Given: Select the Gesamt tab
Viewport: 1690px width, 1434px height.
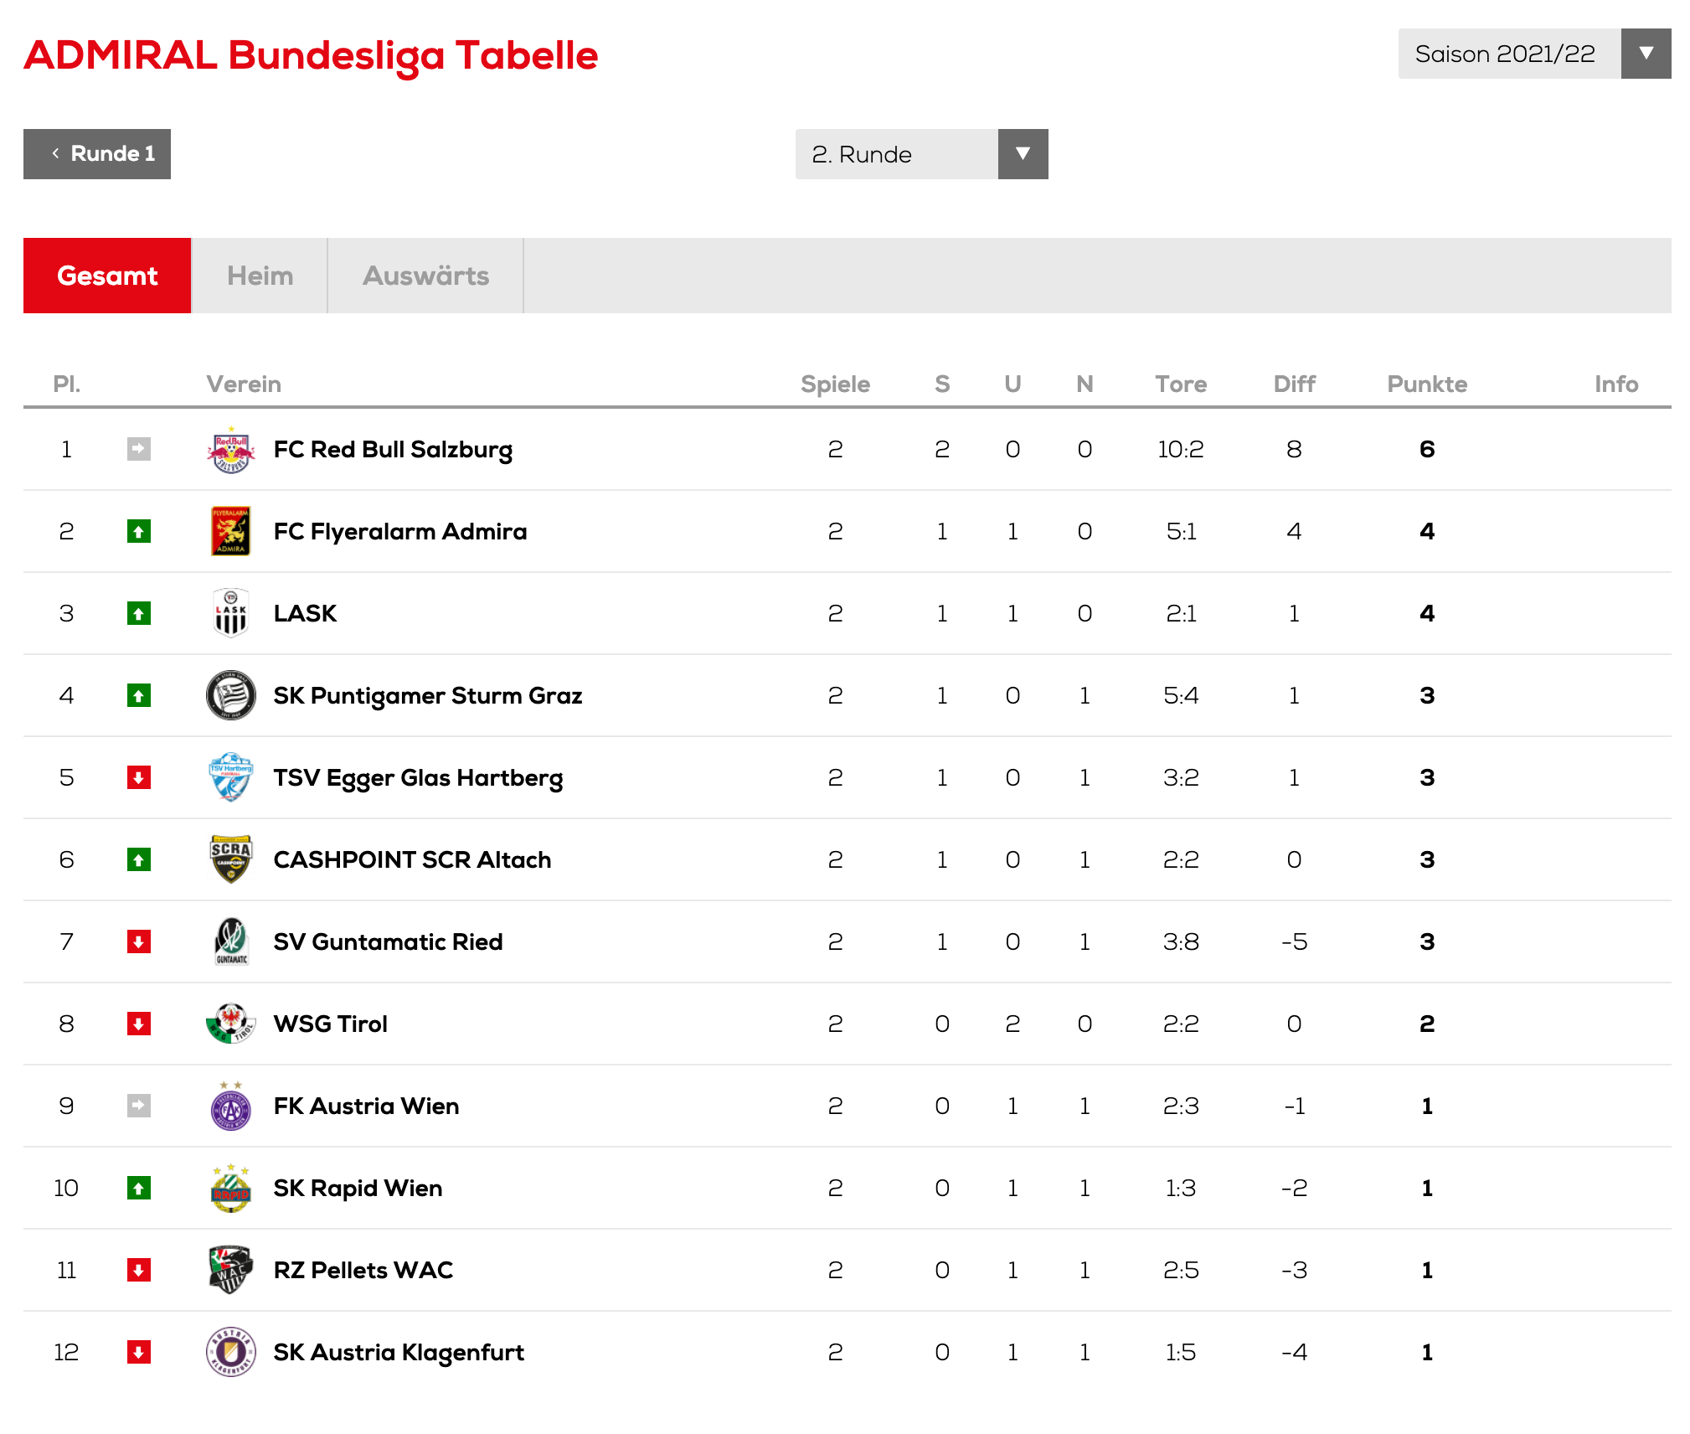Looking at the screenshot, I should click(x=107, y=276).
